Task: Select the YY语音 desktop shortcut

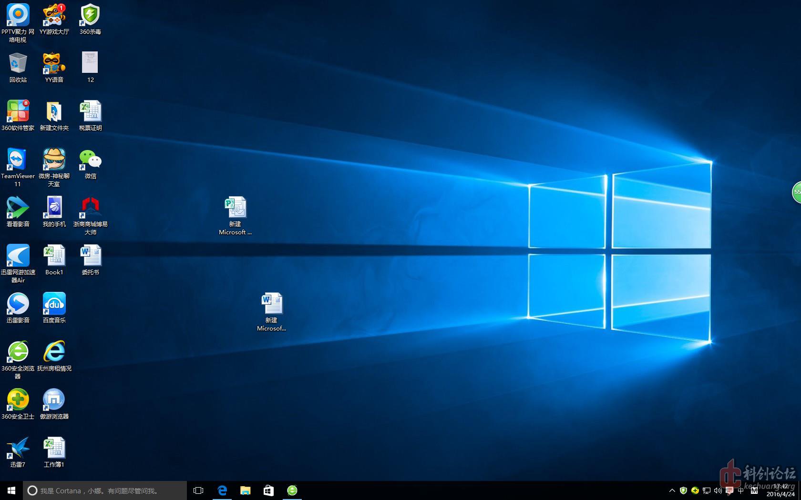Action: pyautogui.click(x=54, y=67)
